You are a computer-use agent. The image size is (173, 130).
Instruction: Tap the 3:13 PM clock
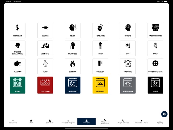click(x=9, y=2)
